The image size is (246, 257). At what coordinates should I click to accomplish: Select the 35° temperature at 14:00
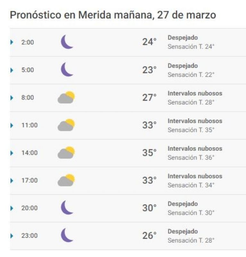tap(149, 153)
